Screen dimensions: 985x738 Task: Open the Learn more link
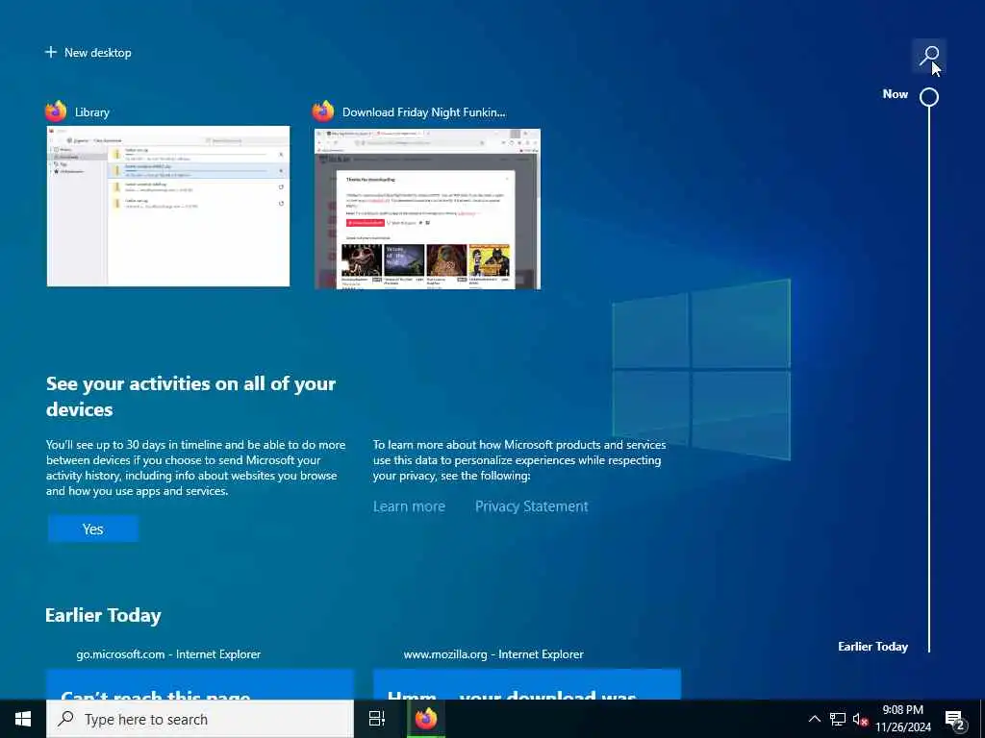[x=409, y=506]
